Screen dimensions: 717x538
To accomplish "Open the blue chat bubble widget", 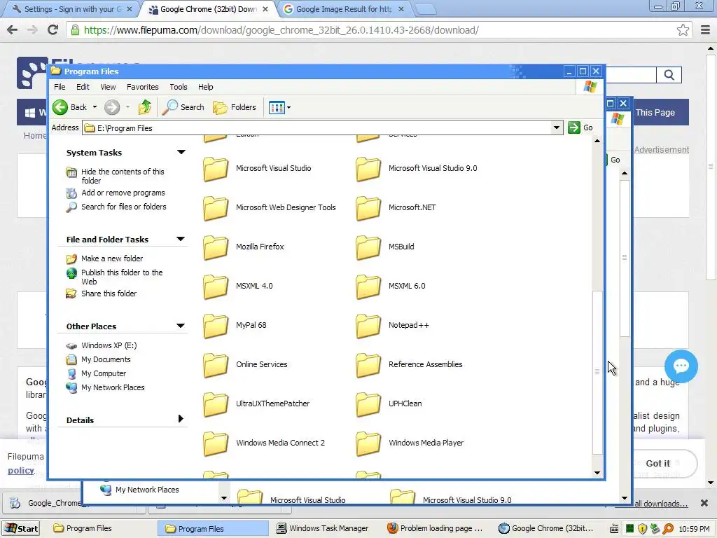I will [681, 366].
